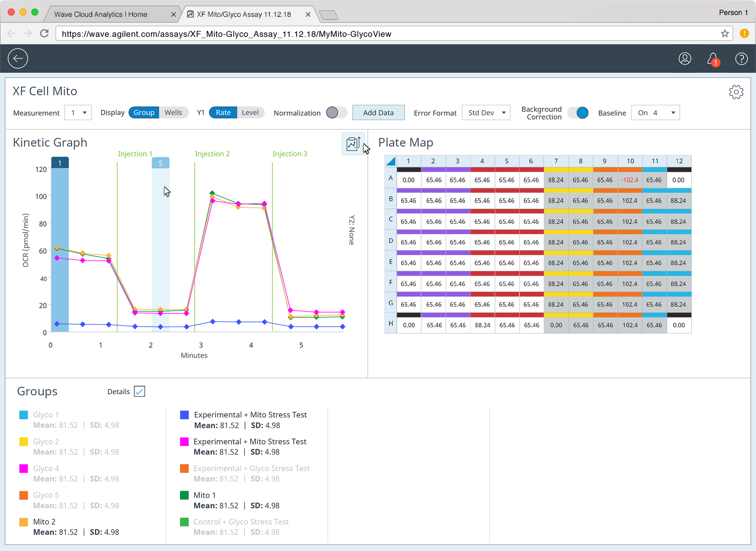Open the help question mark icon
Image resolution: width=756 pixels, height=551 pixels.
tap(741, 59)
